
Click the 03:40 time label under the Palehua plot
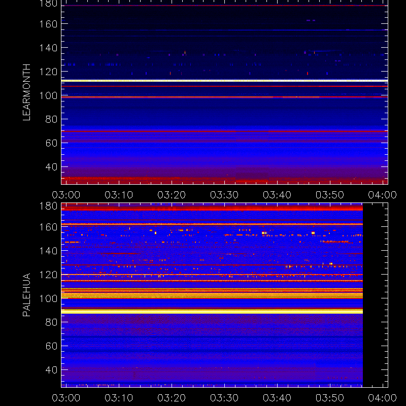(x=277, y=398)
